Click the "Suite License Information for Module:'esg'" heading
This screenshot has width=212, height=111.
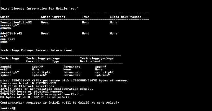(39, 9)
